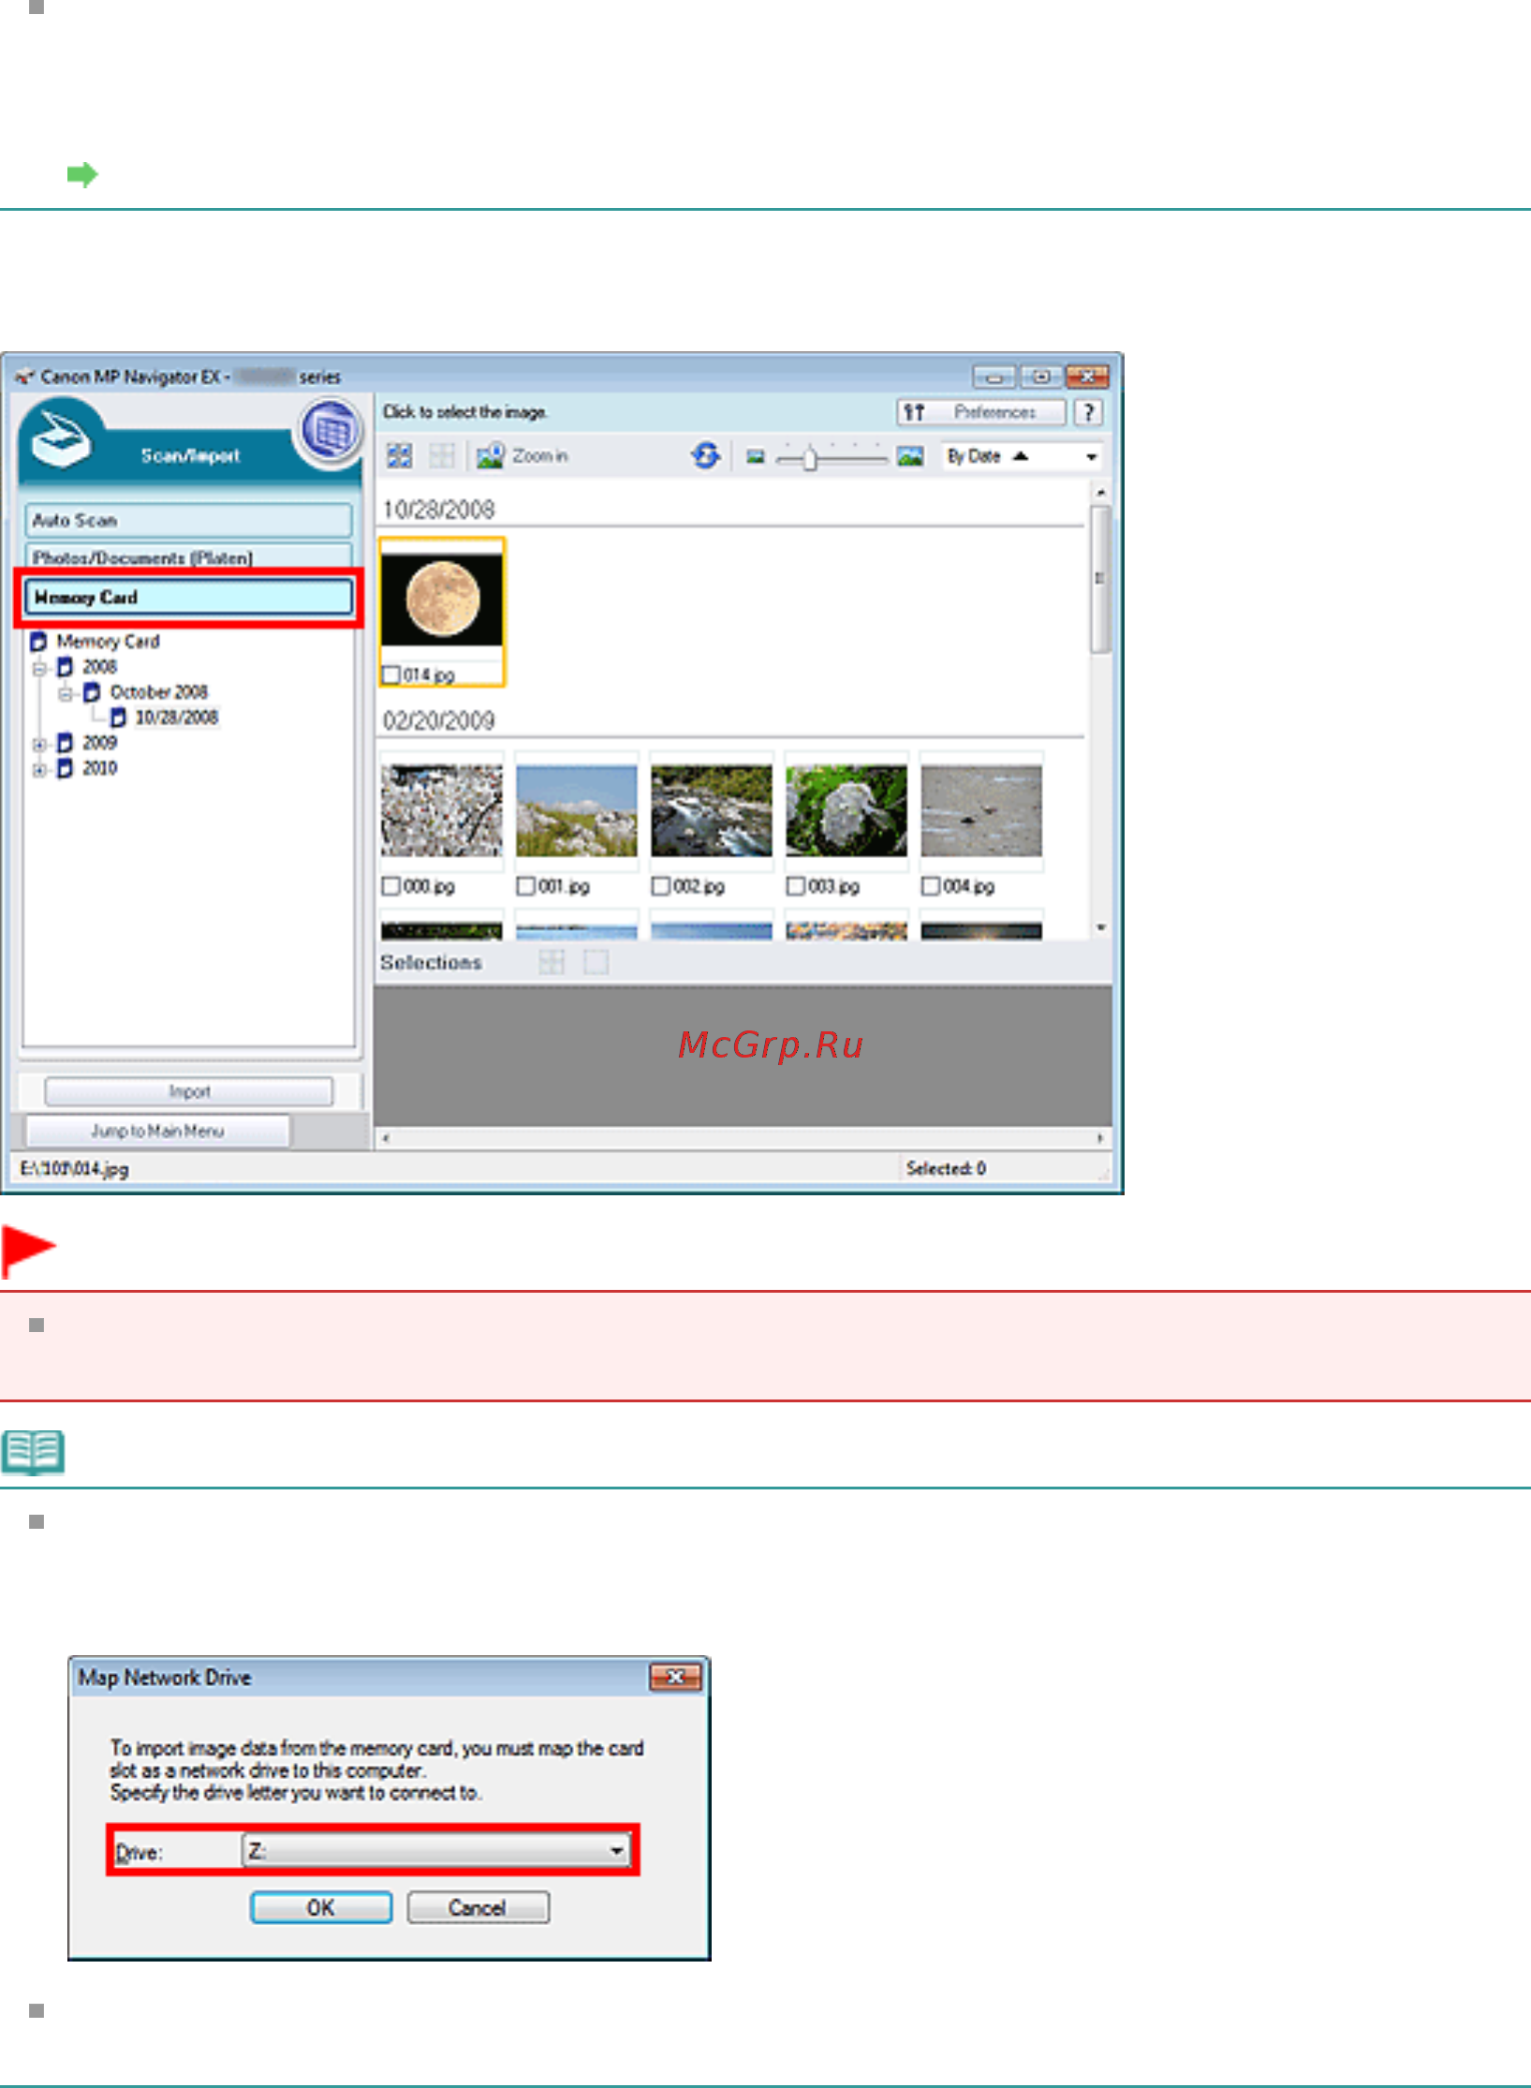Click the Cancel All selection toolbar icon
The image size is (1531, 2088).
(x=441, y=456)
